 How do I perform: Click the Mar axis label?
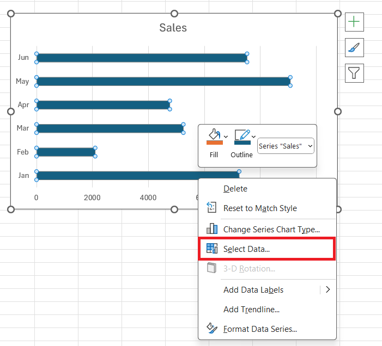(23, 128)
